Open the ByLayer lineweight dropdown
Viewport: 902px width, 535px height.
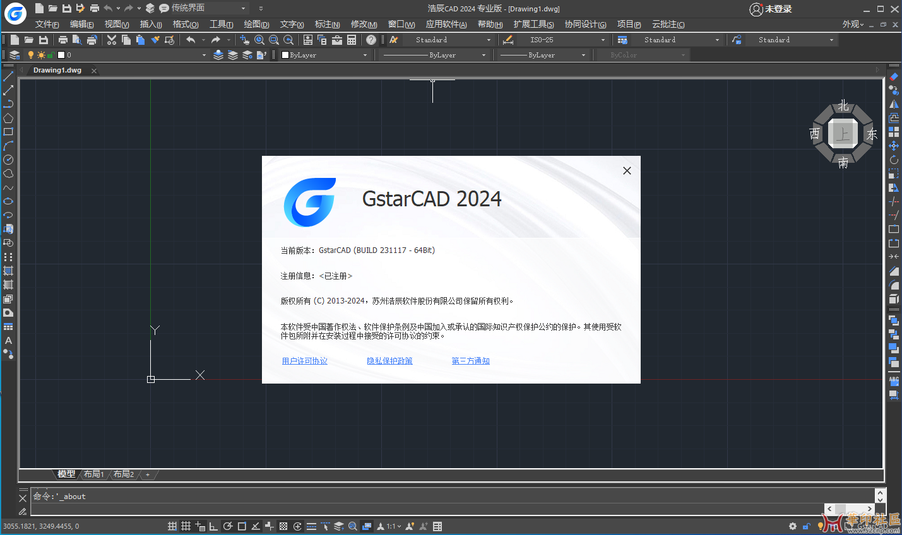pos(583,55)
